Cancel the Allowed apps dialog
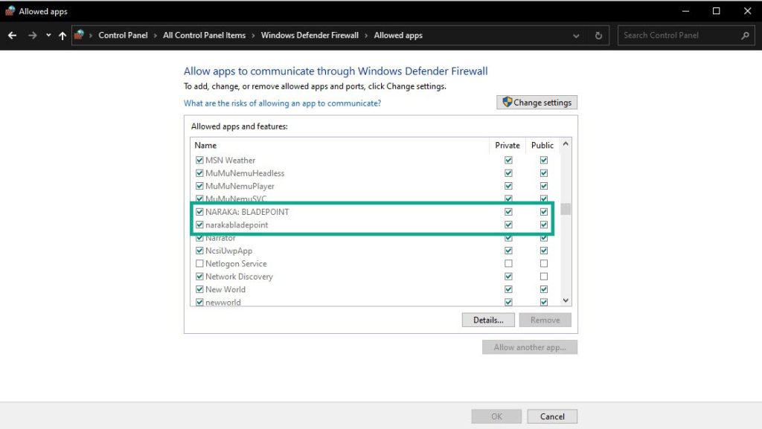Image resolution: width=762 pixels, height=429 pixels. pos(553,416)
